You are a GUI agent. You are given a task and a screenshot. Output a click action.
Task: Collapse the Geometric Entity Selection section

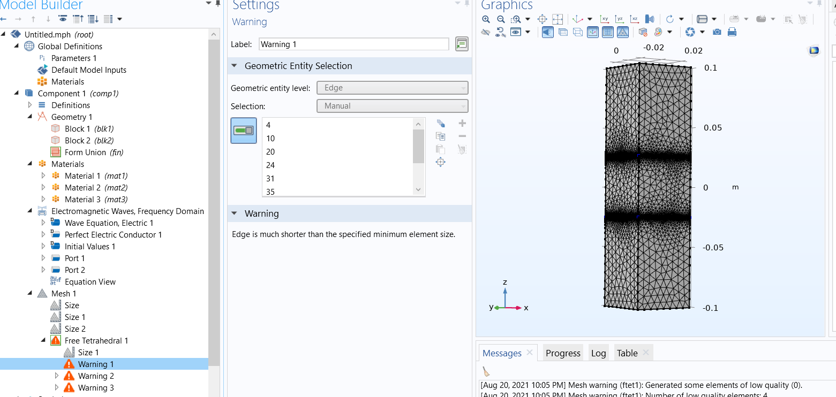[234, 66]
